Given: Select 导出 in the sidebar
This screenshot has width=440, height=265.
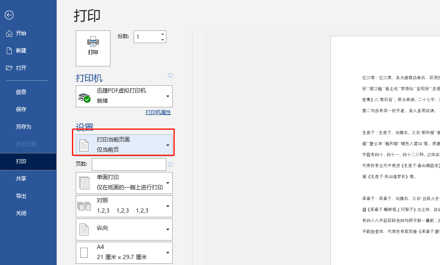Looking at the screenshot, I should point(21,196).
